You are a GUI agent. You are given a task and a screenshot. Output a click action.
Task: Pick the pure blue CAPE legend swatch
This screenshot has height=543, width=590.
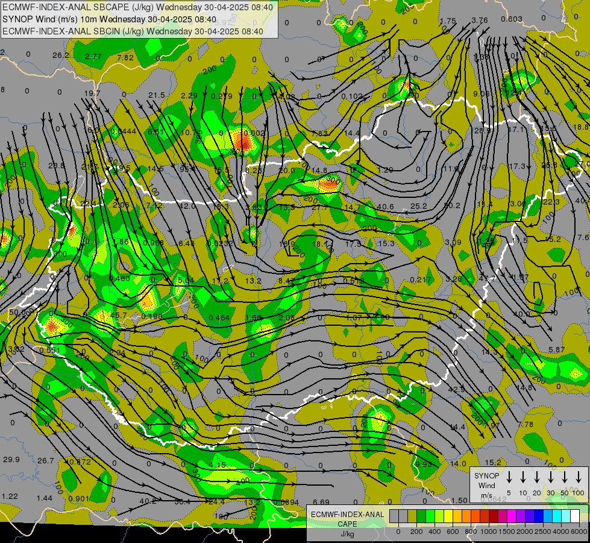[538, 516]
